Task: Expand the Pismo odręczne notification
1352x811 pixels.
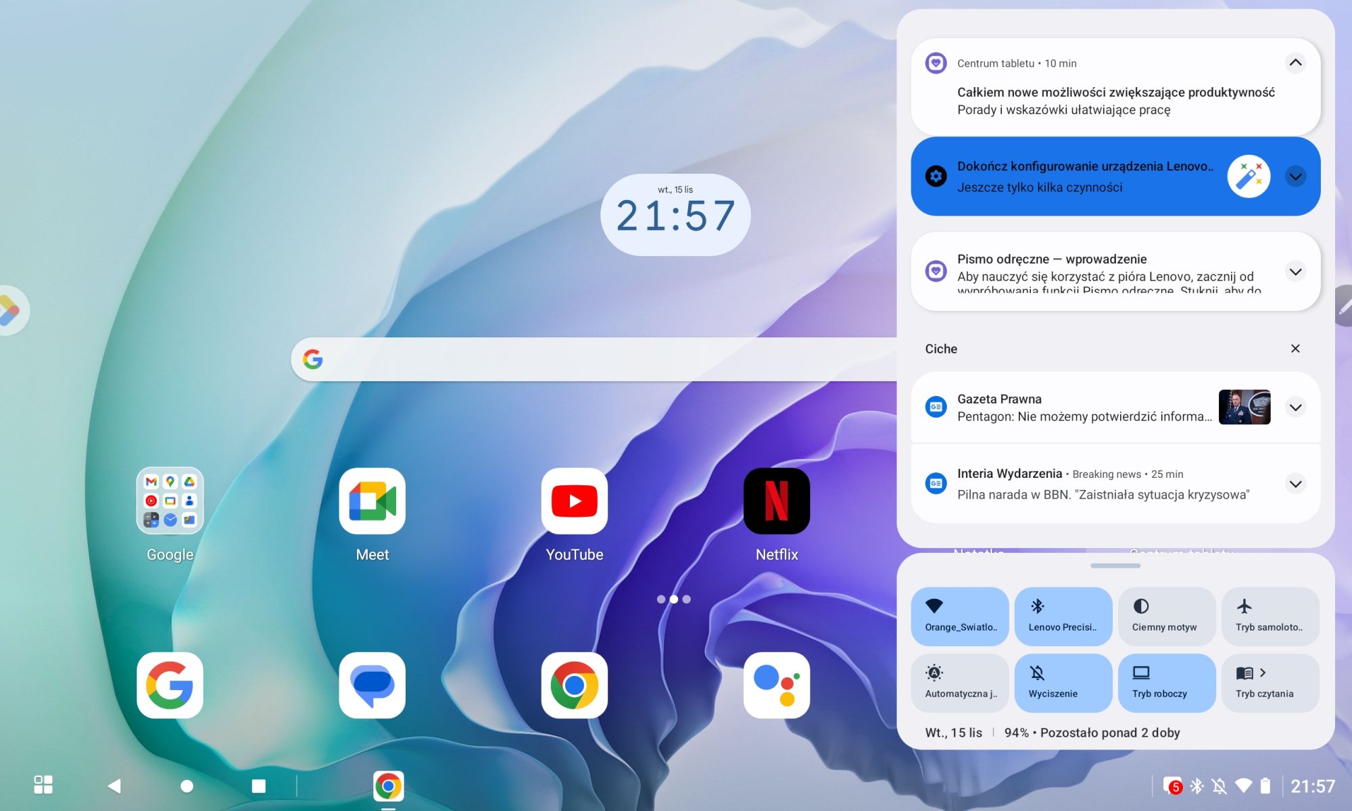Action: [x=1295, y=272]
